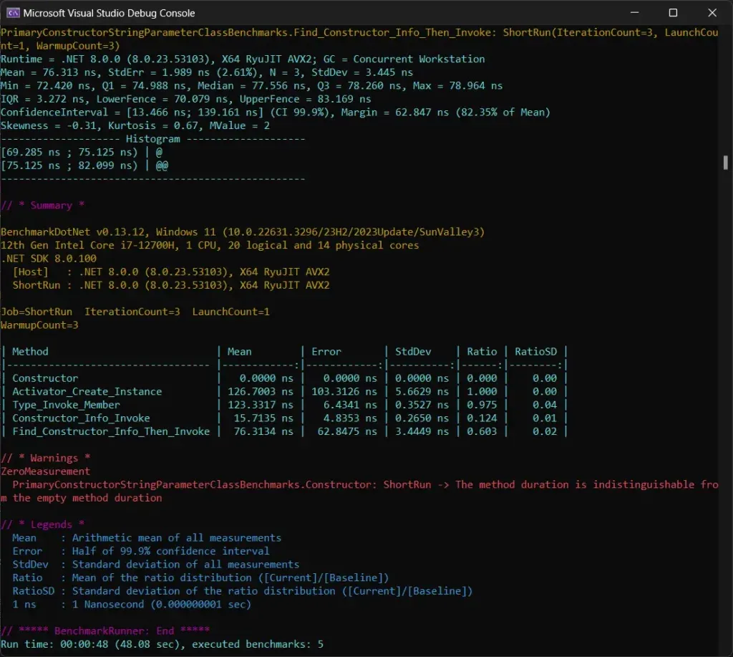Click the StdDev value '5.6629 ns'
Screen dimensions: 733x657
pos(422,391)
